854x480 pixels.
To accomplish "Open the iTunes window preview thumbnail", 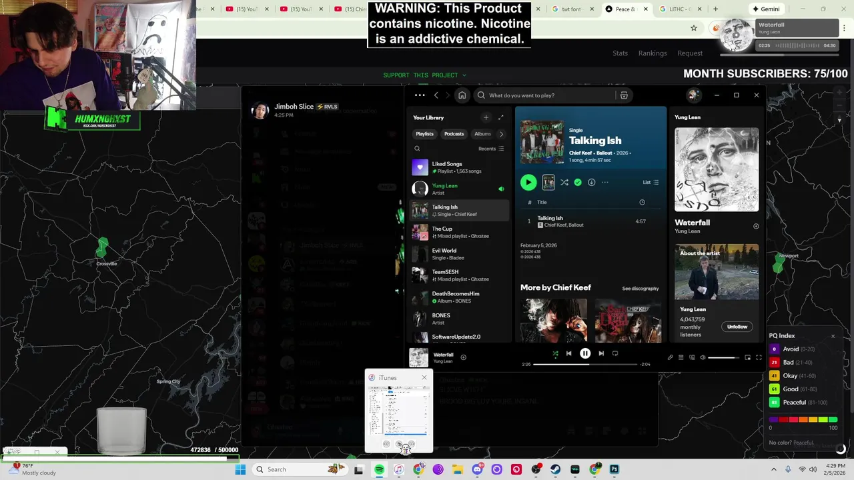I will [x=399, y=411].
